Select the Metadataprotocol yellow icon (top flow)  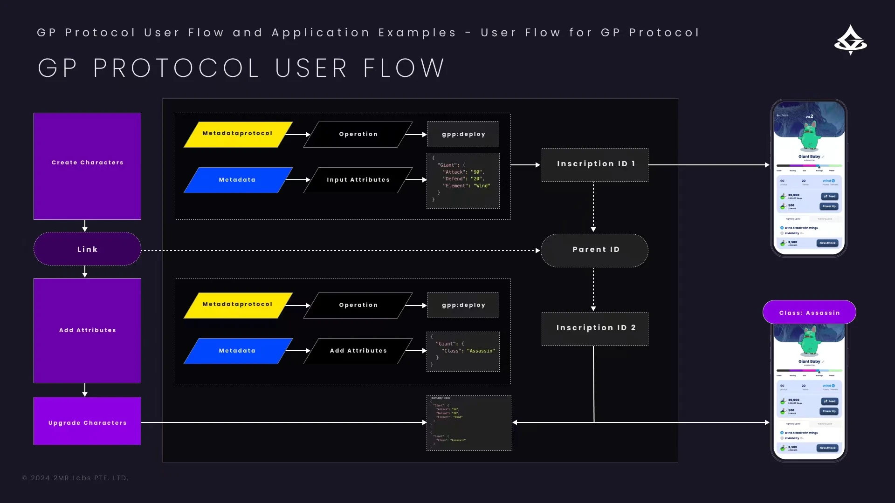pyautogui.click(x=238, y=133)
